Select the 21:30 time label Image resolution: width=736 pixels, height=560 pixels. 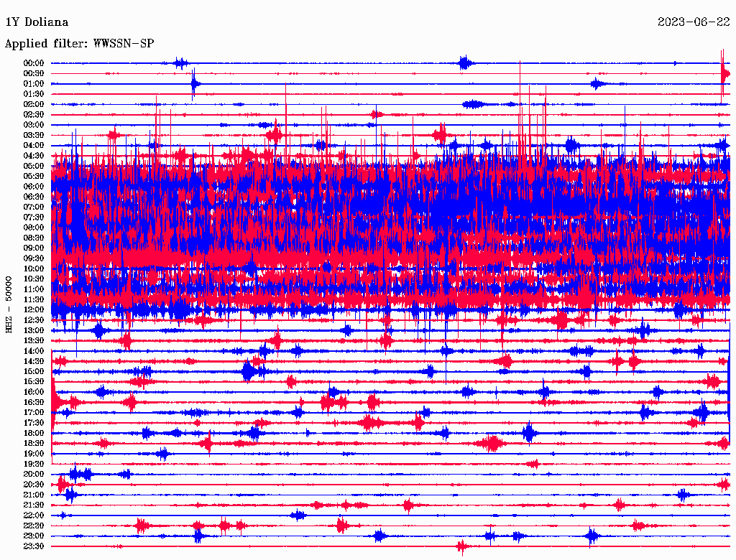[x=34, y=505]
